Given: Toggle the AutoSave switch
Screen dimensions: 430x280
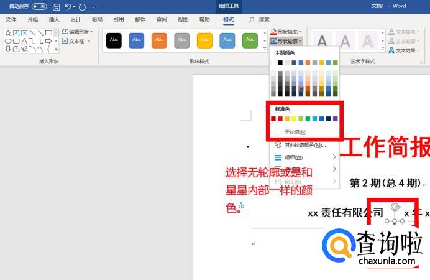Looking at the screenshot, I should pos(40,6).
